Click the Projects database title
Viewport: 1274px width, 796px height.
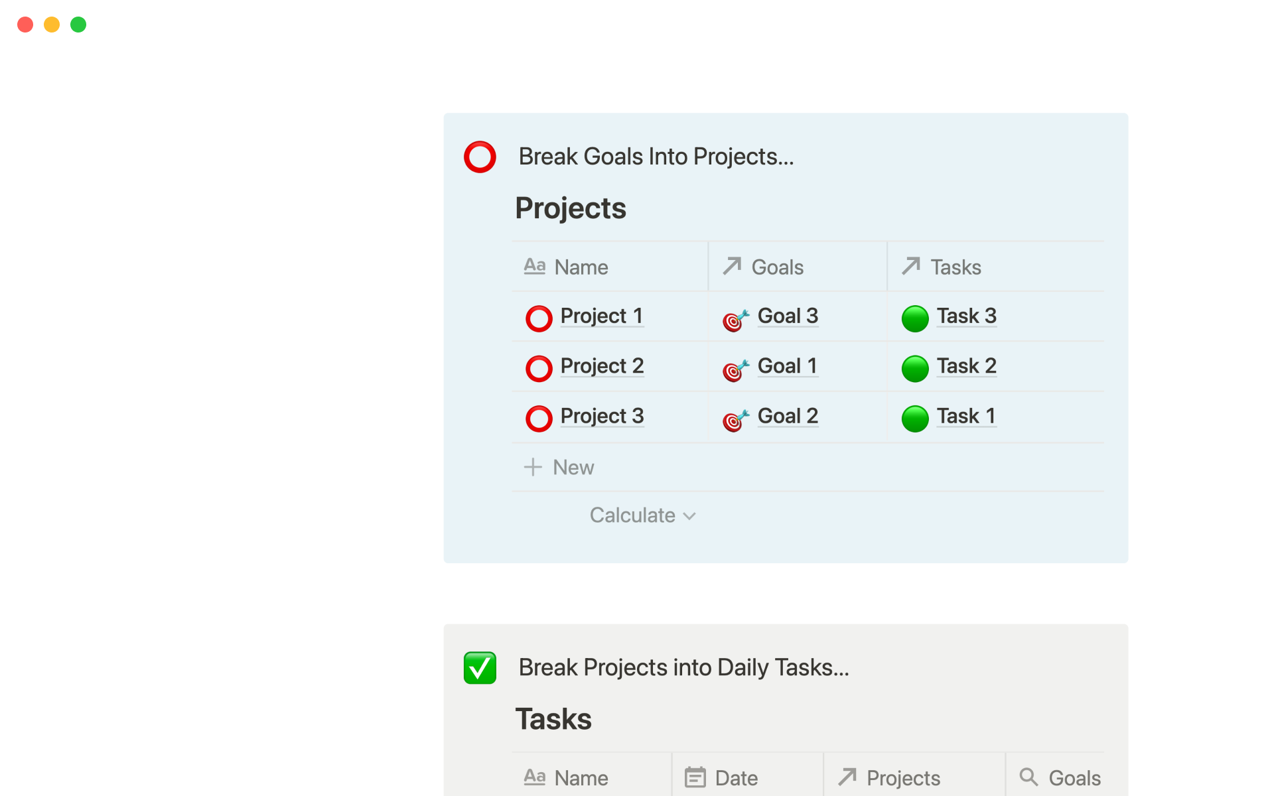[x=571, y=208]
